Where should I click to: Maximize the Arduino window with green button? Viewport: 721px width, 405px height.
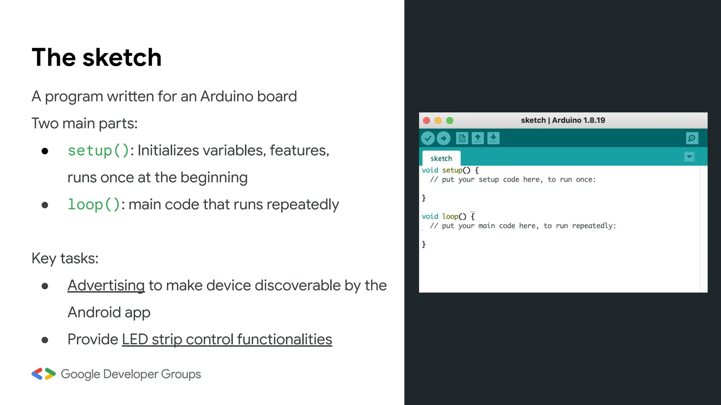(450, 121)
